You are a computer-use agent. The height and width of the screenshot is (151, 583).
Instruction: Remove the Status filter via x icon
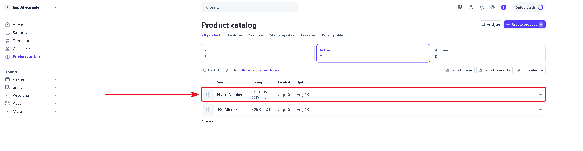click(x=226, y=70)
